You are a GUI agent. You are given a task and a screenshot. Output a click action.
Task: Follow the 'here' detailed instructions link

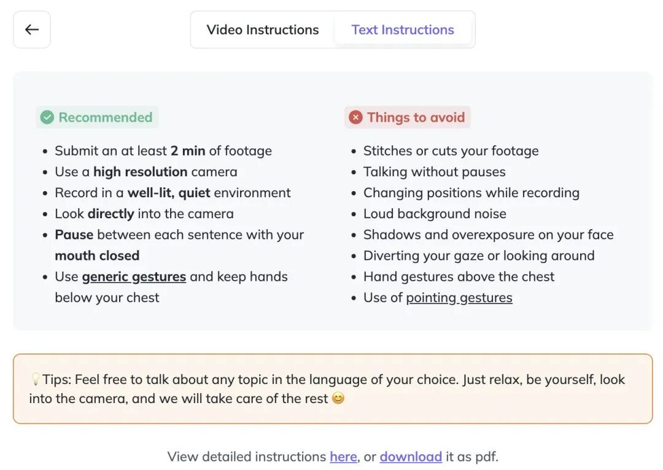[343, 456]
